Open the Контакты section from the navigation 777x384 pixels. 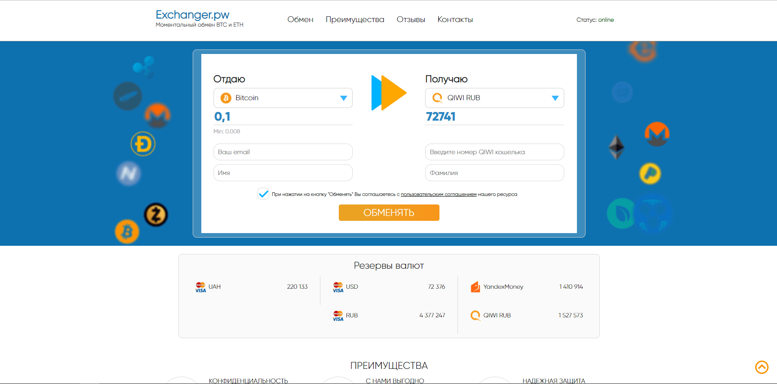coord(455,19)
